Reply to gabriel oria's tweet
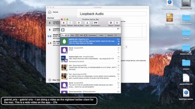 tap(119, 41)
